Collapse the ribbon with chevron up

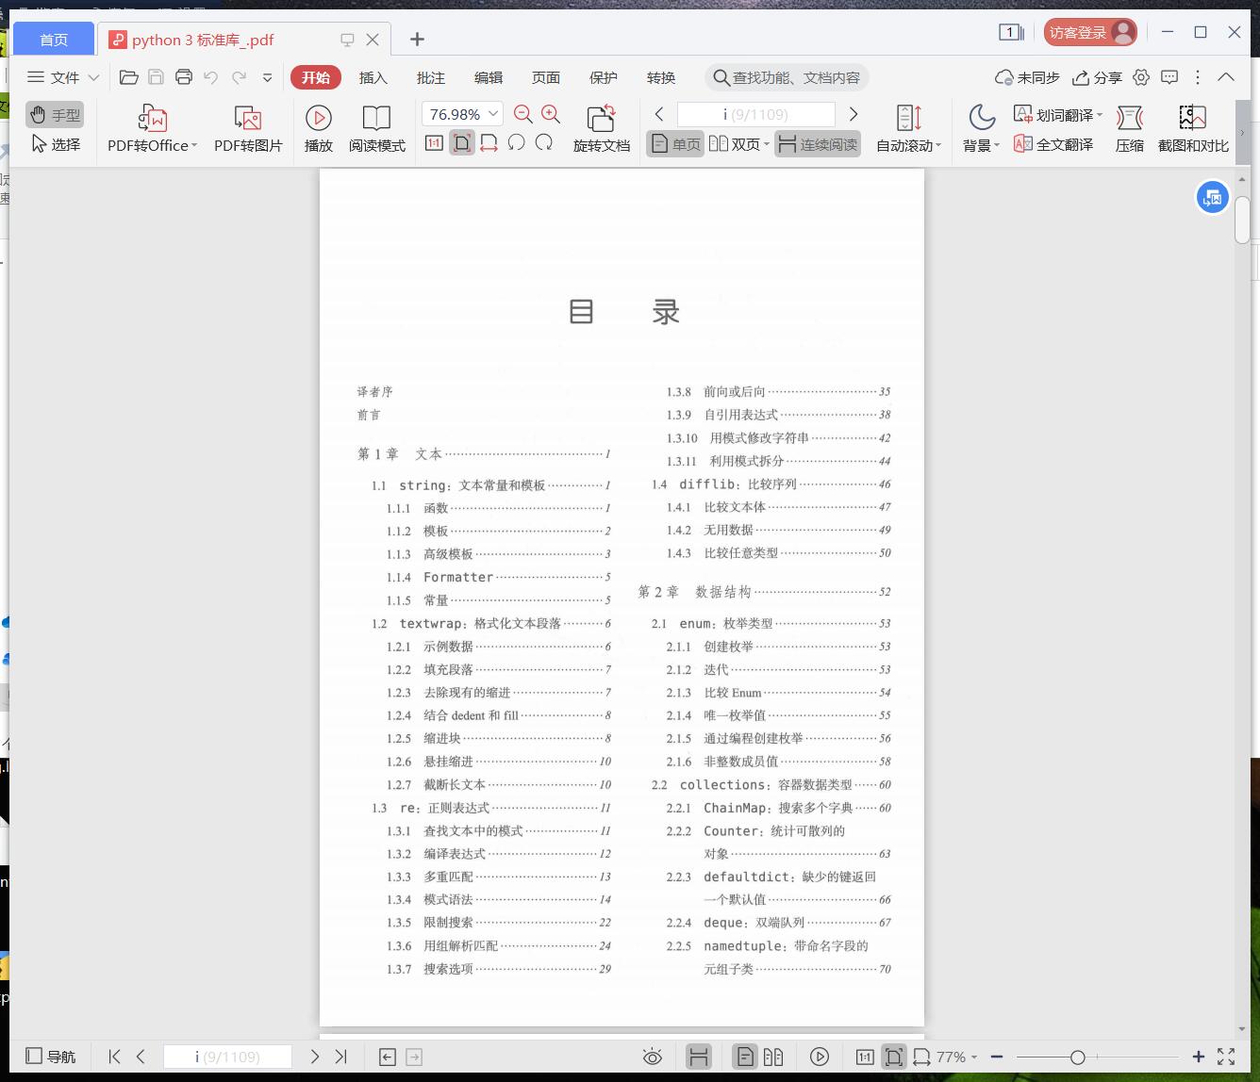(x=1226, y=77)
